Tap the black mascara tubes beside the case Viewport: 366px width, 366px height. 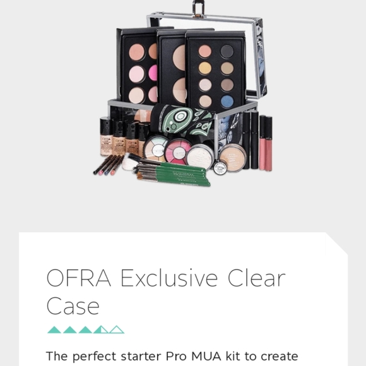251,139
